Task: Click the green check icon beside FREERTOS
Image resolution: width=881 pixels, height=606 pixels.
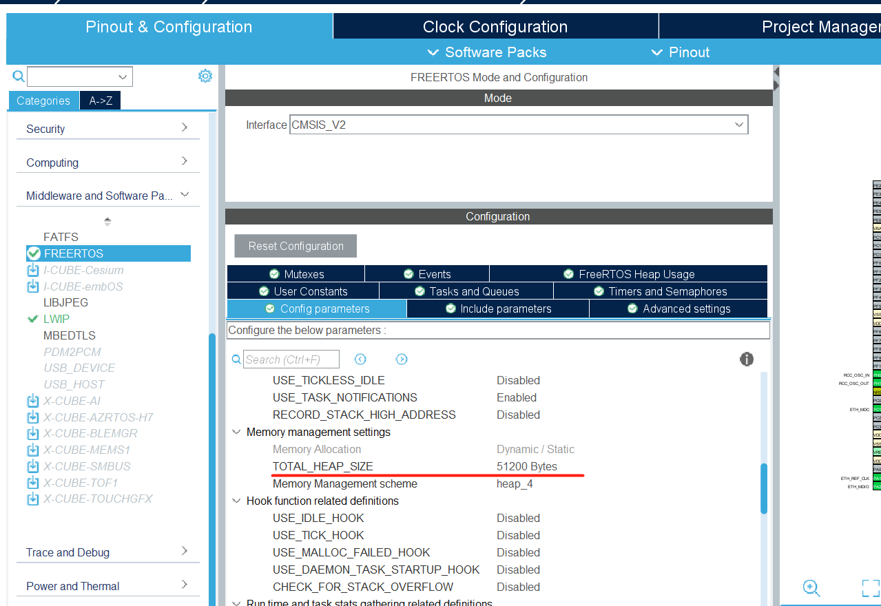Action: (x=34, y=253)
